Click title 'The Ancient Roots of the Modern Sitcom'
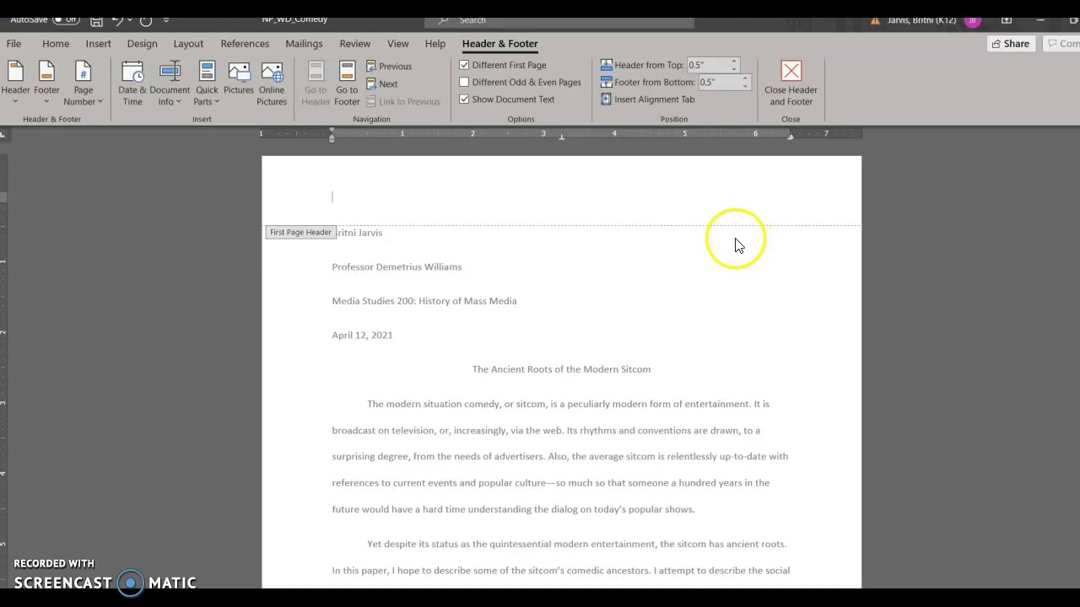 pyautogui.click(x=561, y=369)
